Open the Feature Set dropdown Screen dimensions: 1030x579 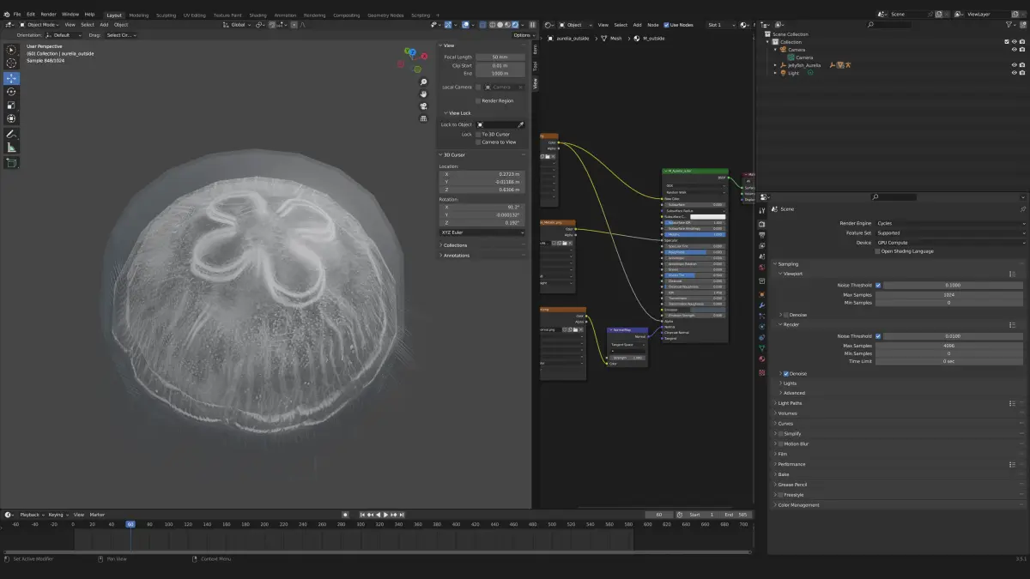[950, 232]
